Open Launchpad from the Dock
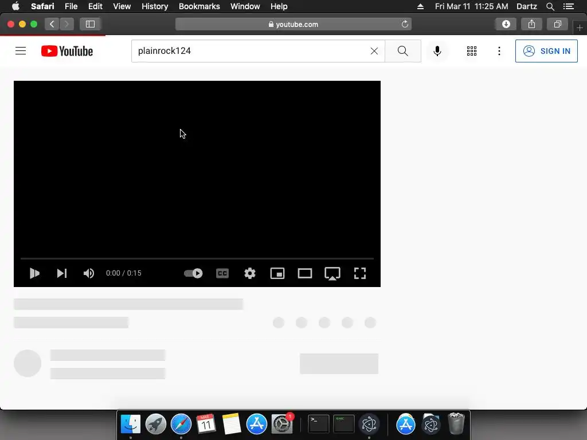The image size is (587, 440). pos(156,425)
